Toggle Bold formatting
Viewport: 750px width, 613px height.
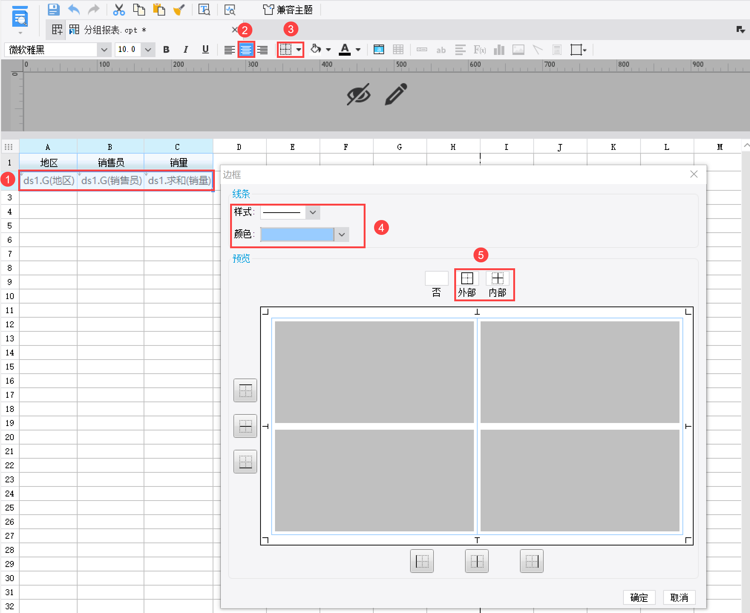point(166,50)
